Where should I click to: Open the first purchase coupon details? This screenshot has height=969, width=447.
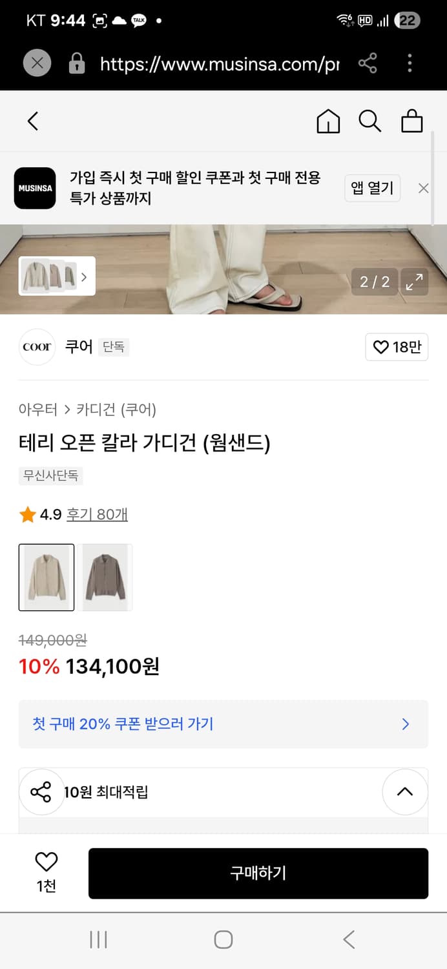tap(224, 724)
